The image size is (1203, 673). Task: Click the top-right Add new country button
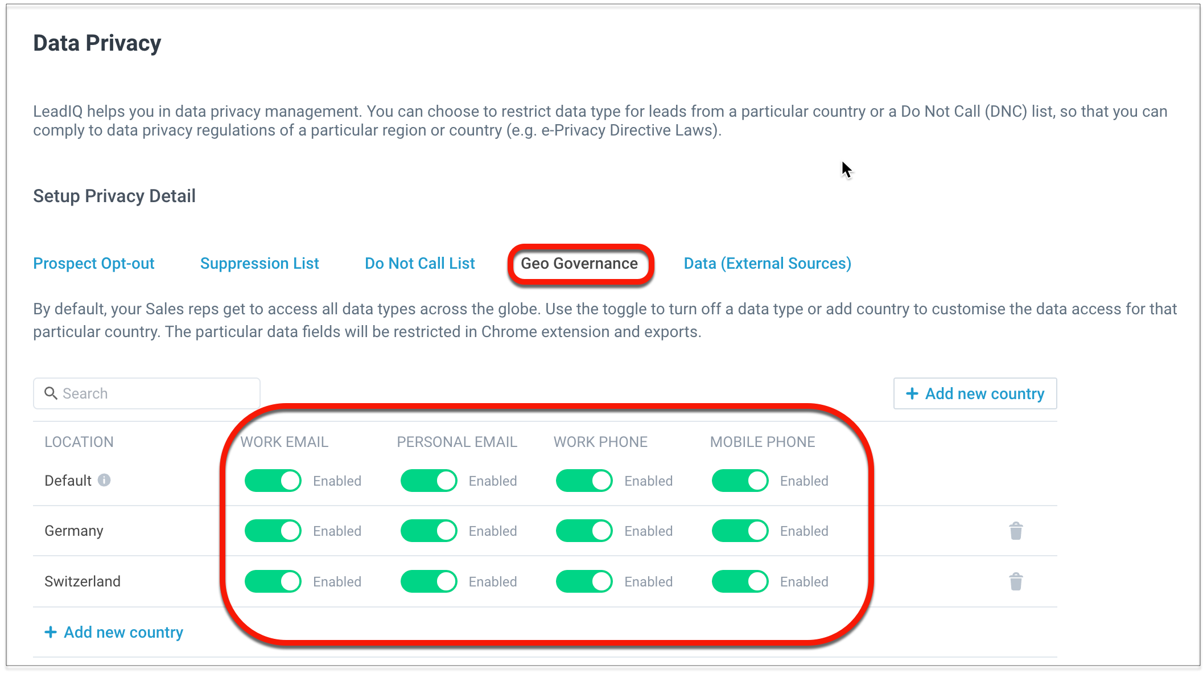point(975,393)
